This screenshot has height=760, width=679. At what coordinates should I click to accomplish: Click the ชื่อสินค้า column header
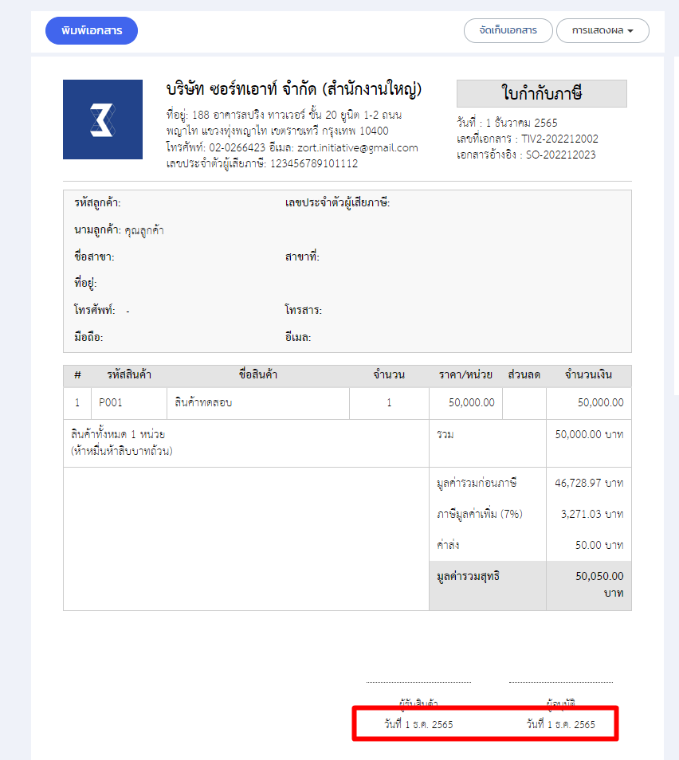[258, 375]
